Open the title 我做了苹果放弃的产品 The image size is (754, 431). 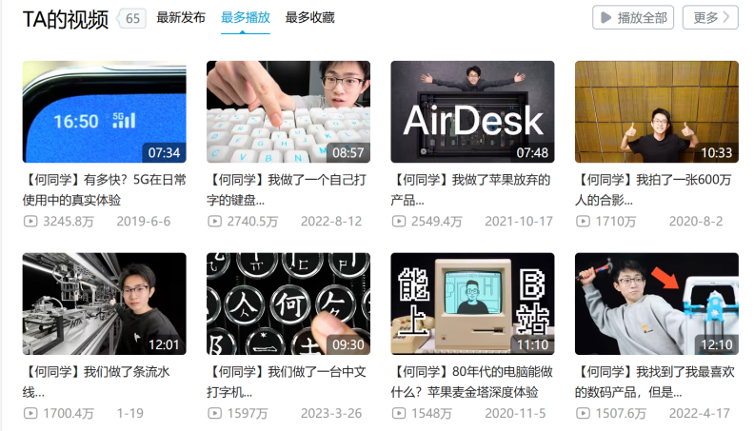(x=470, y=189)
